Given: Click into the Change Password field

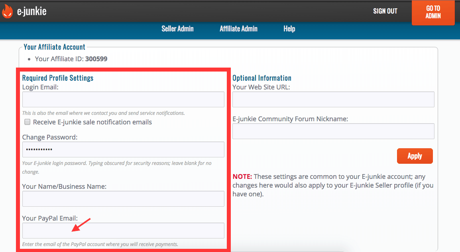Looking at the screenshot, I should pyautogui.click(x=123, y=149).
